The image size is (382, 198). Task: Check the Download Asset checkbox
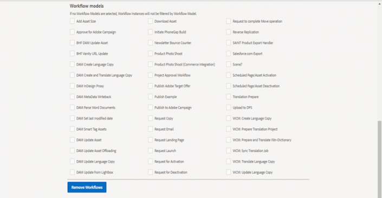pyautogui.click(x=150, y=21)
